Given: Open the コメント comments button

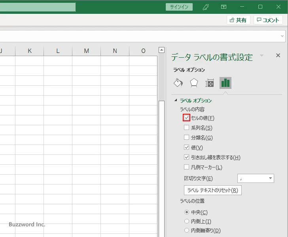Looking at the screenshot, I should (x=268, y=20).
